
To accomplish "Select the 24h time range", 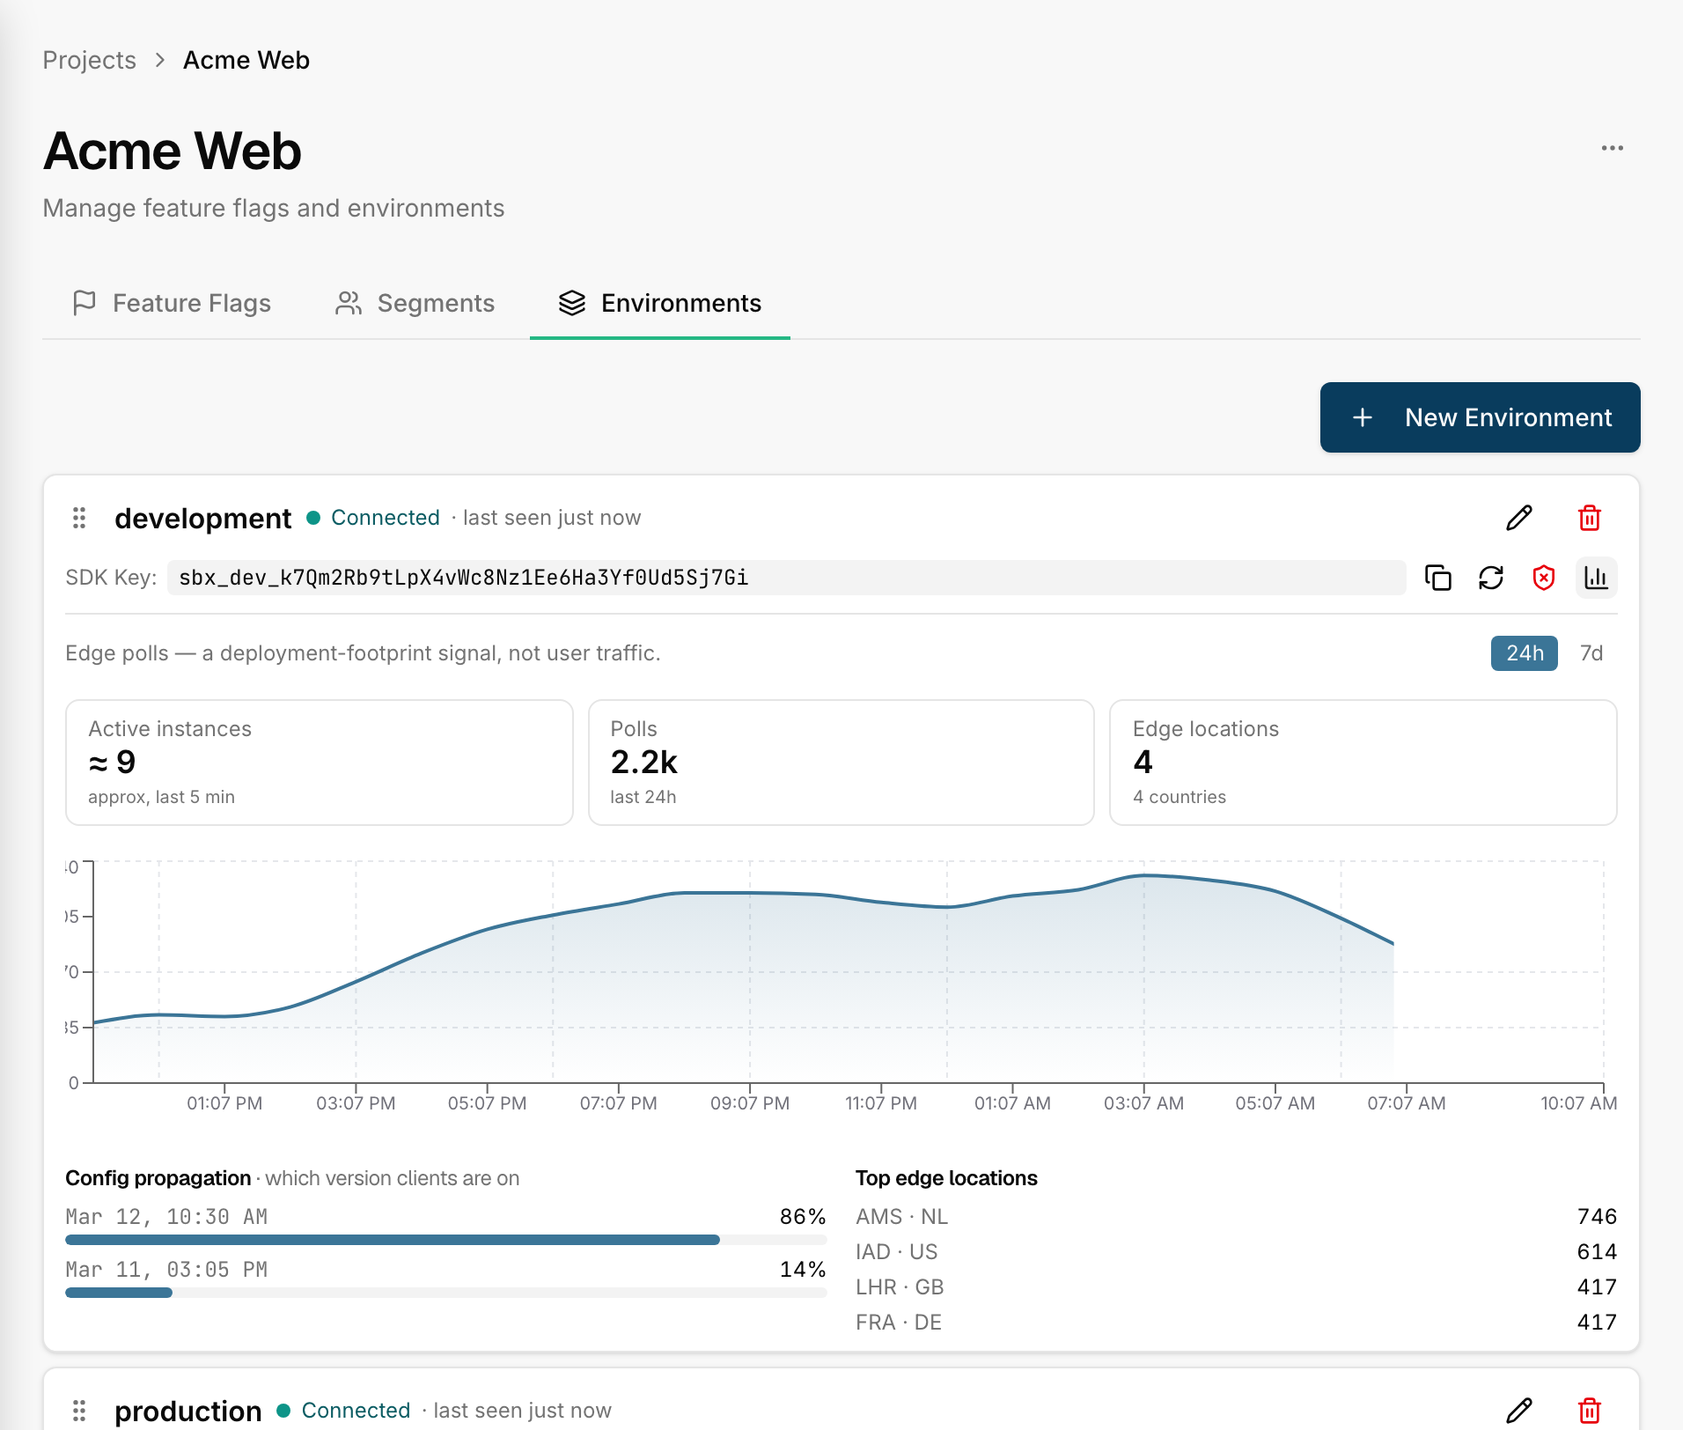I will (1525, 653).
